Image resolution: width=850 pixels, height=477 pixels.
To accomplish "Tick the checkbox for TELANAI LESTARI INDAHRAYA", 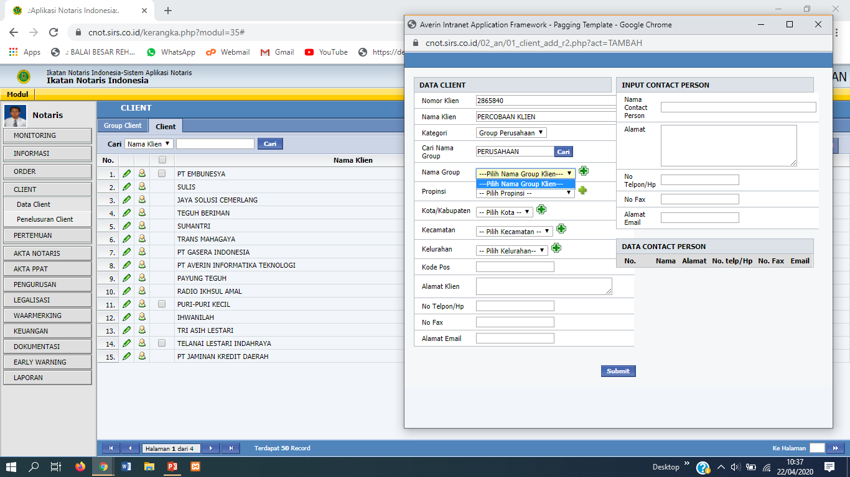I will click(x=162, y=343).
